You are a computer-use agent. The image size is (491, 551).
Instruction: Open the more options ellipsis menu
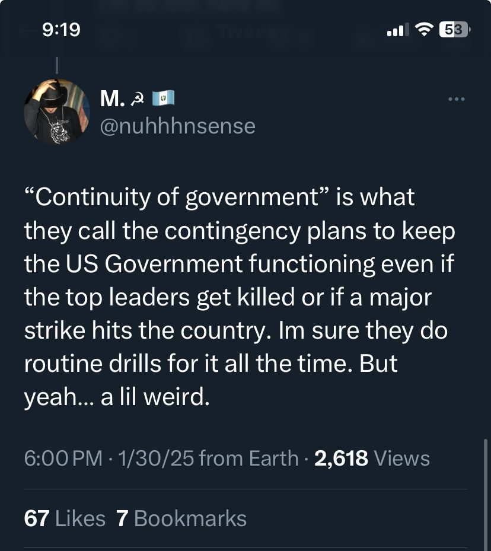(x=456, y=99)
